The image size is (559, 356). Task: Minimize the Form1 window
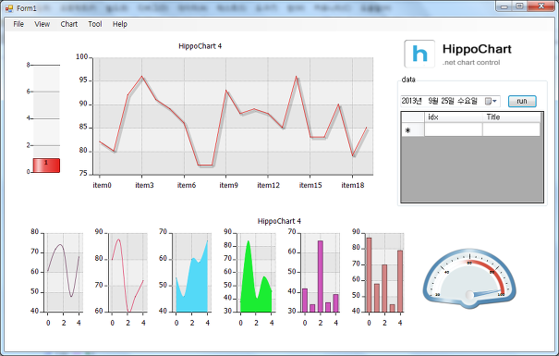coord(504,6)
